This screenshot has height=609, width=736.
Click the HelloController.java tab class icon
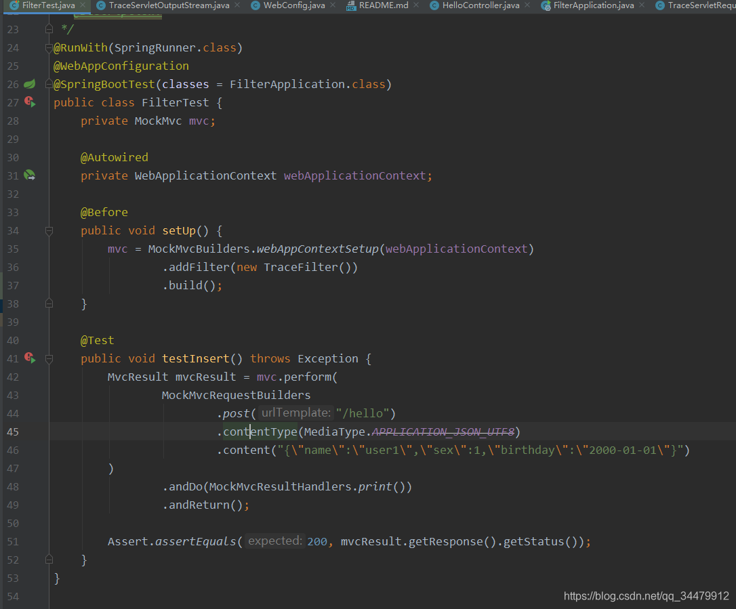click(x=434, y=5)
